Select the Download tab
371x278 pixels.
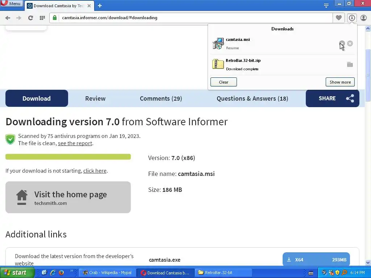point(37,98)
